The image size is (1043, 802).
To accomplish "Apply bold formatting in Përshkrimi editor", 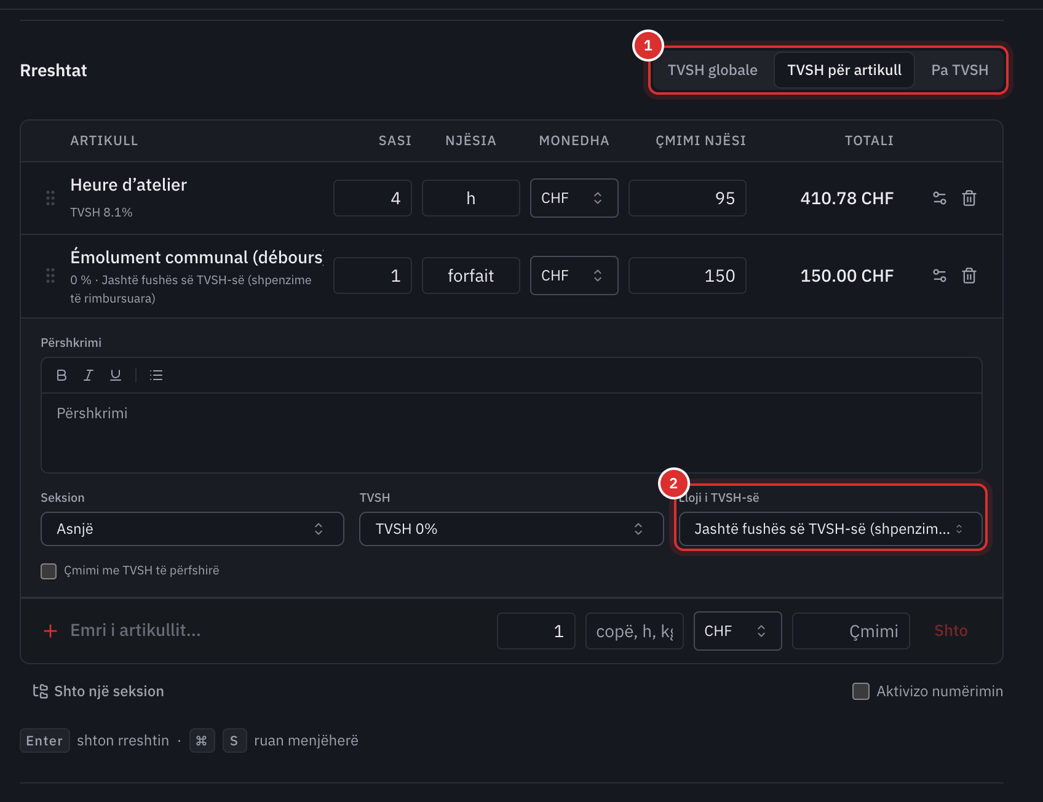I will click(61, 375).
